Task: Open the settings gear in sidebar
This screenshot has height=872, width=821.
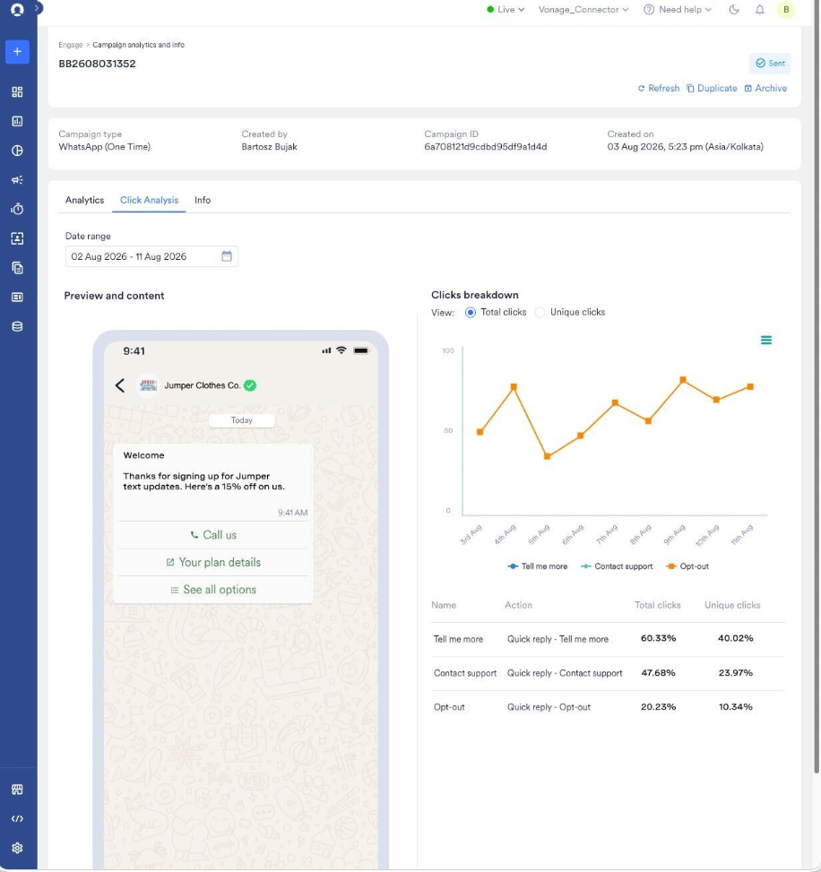Action: click(x=17, y=848)
